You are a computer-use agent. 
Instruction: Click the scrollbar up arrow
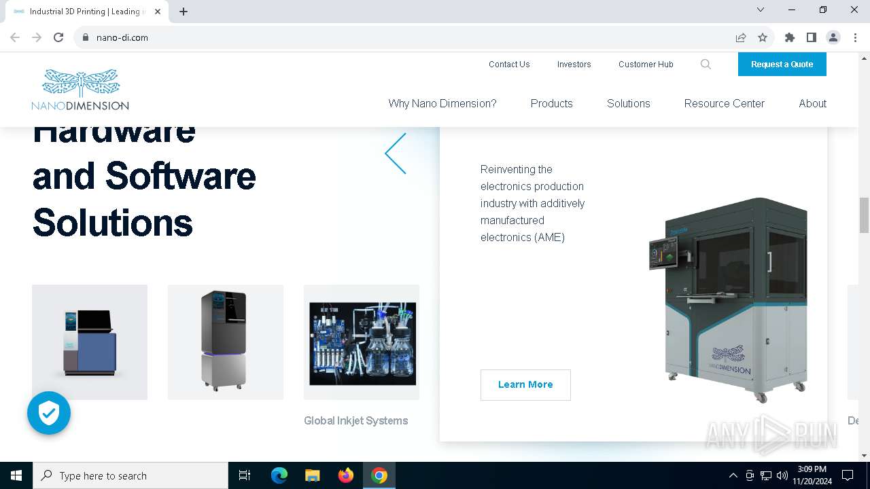coord(864,57)
